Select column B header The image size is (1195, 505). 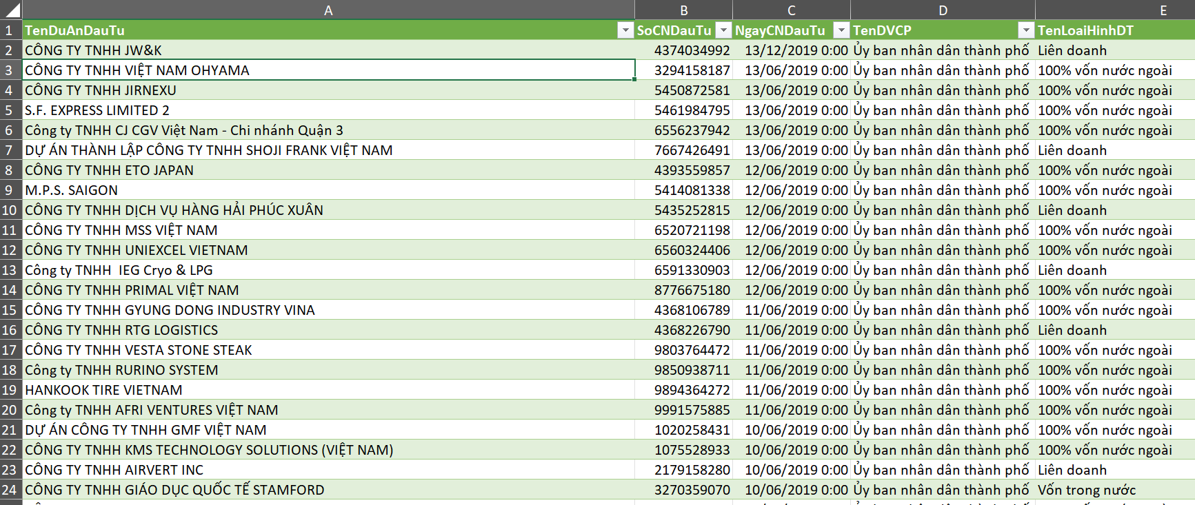(x=683, y=10)
